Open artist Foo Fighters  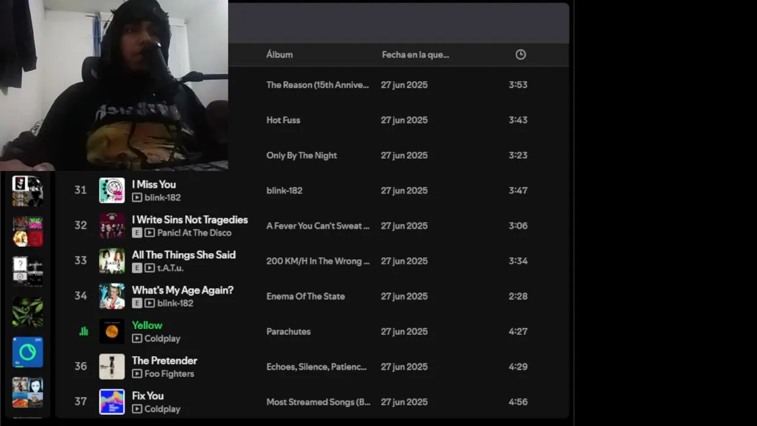tap(169, 374)
